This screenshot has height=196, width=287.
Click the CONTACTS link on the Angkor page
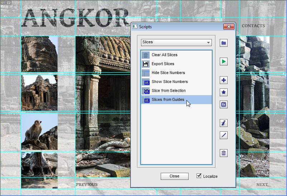[x=253, y=26]
